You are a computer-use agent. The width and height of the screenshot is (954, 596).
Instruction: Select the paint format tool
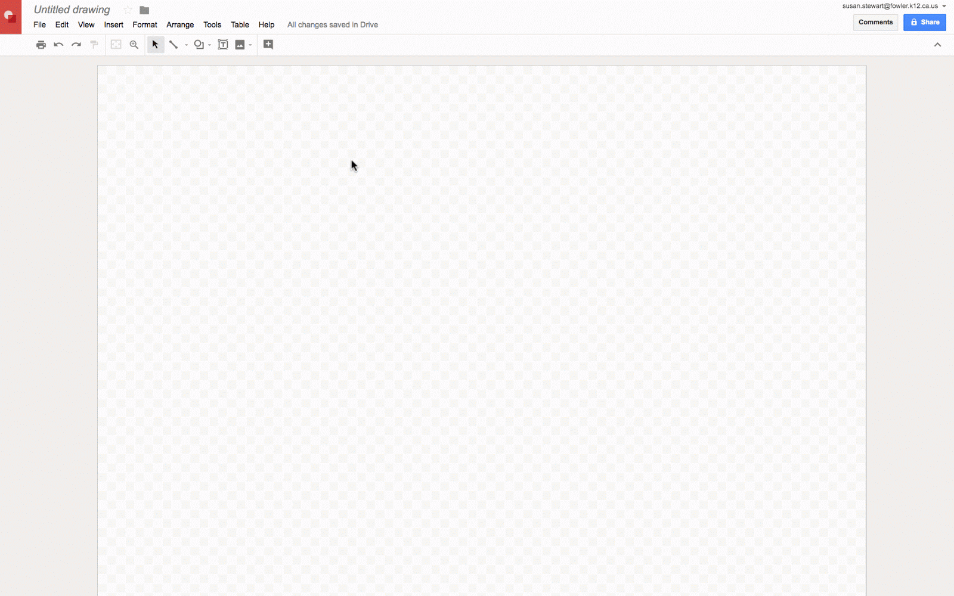pos(94,45)
